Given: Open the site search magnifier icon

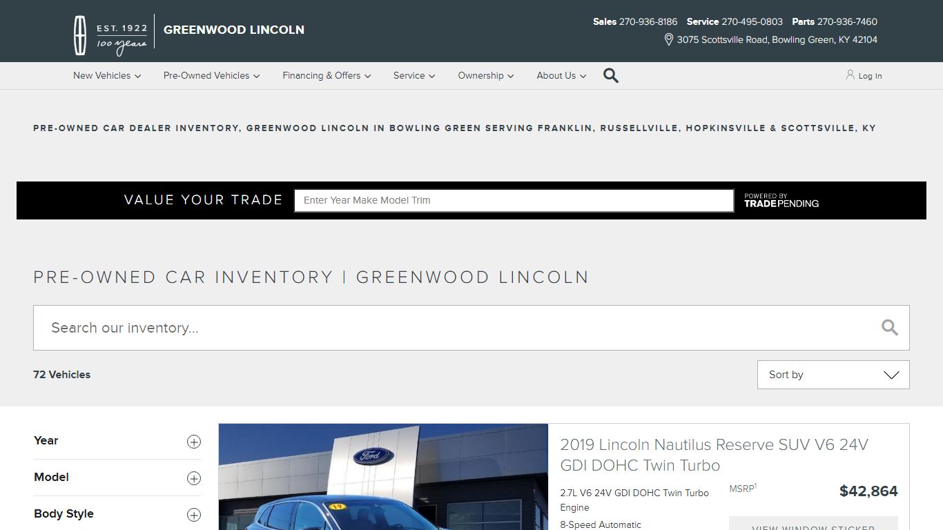Looking at the screenshot, I should [x=611, y=75].
